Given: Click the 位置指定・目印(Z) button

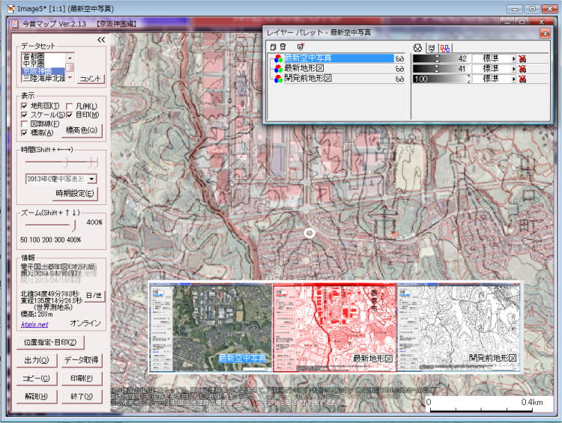Looking at the screenshot, I should [x=50, y=342].
